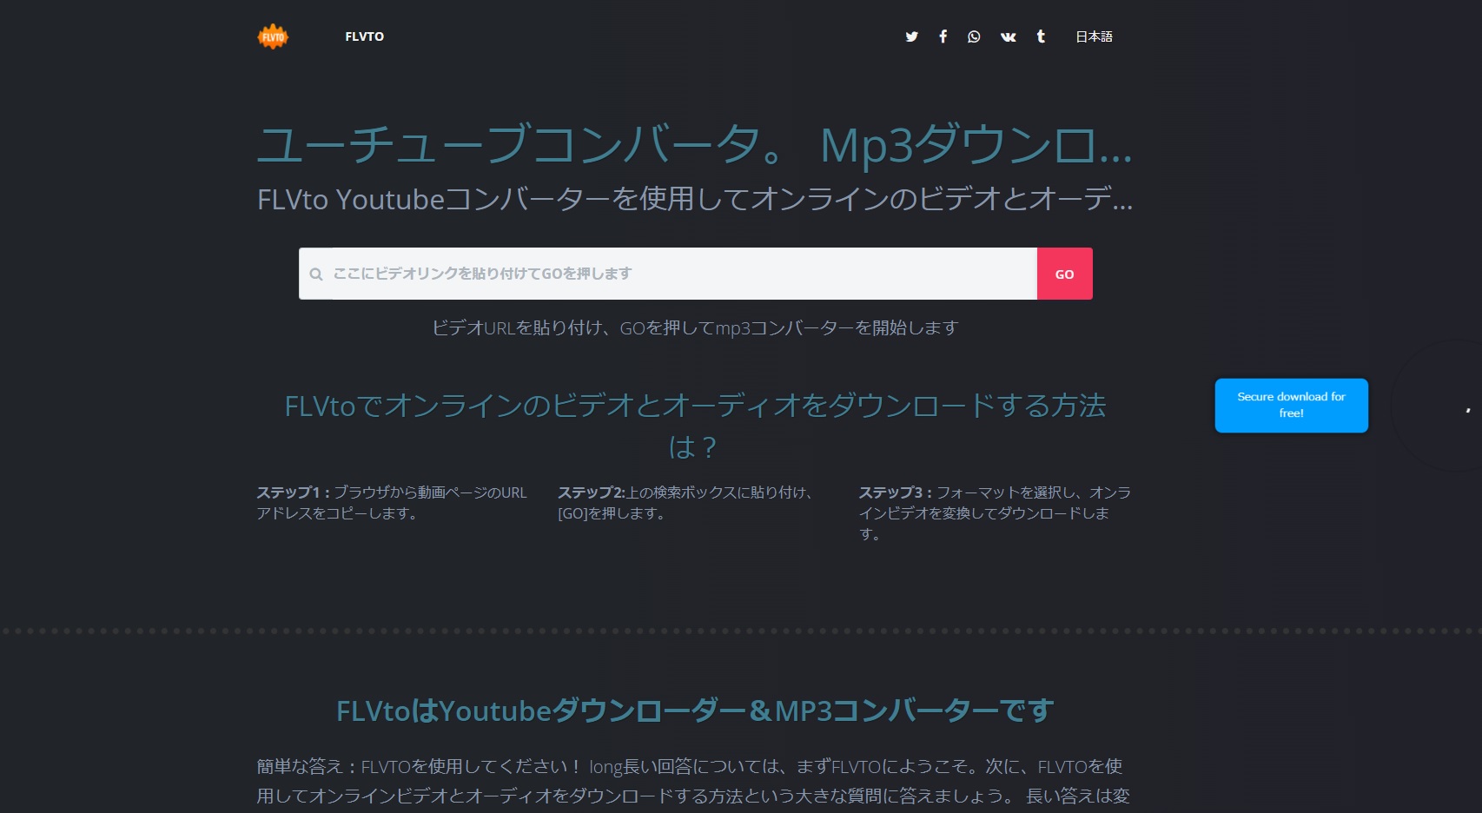The width and height of the screenshot is (1482, 813).
Task: Share on Facebook via f icon
Action: pos(943,36)
